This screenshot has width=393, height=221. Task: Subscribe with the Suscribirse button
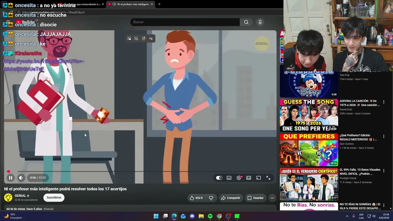point(54,198)
